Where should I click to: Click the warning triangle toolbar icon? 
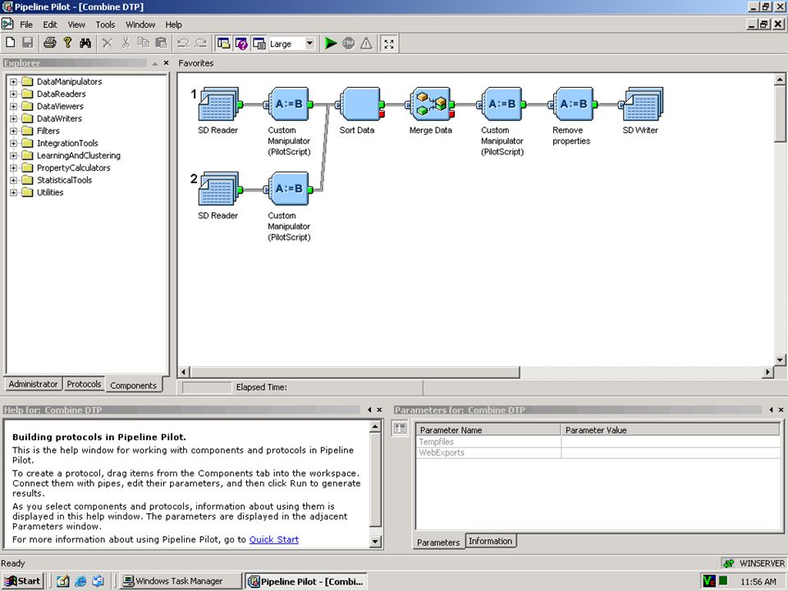click(x=366, y=44)
